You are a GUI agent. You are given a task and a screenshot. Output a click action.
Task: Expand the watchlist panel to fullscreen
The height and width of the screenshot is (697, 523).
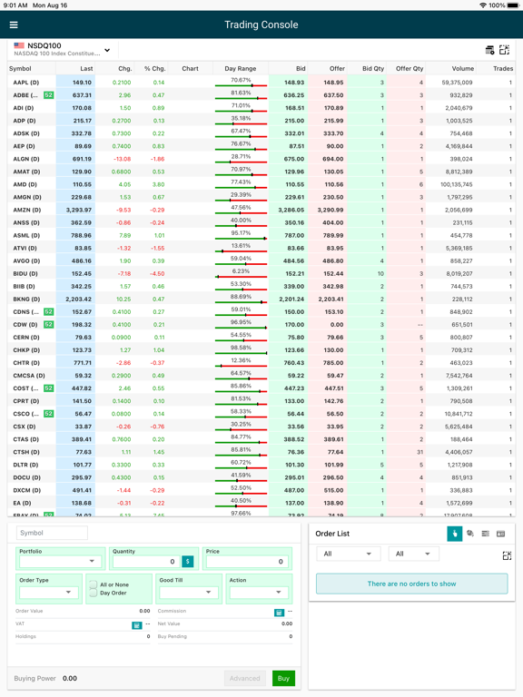(504, 50)
